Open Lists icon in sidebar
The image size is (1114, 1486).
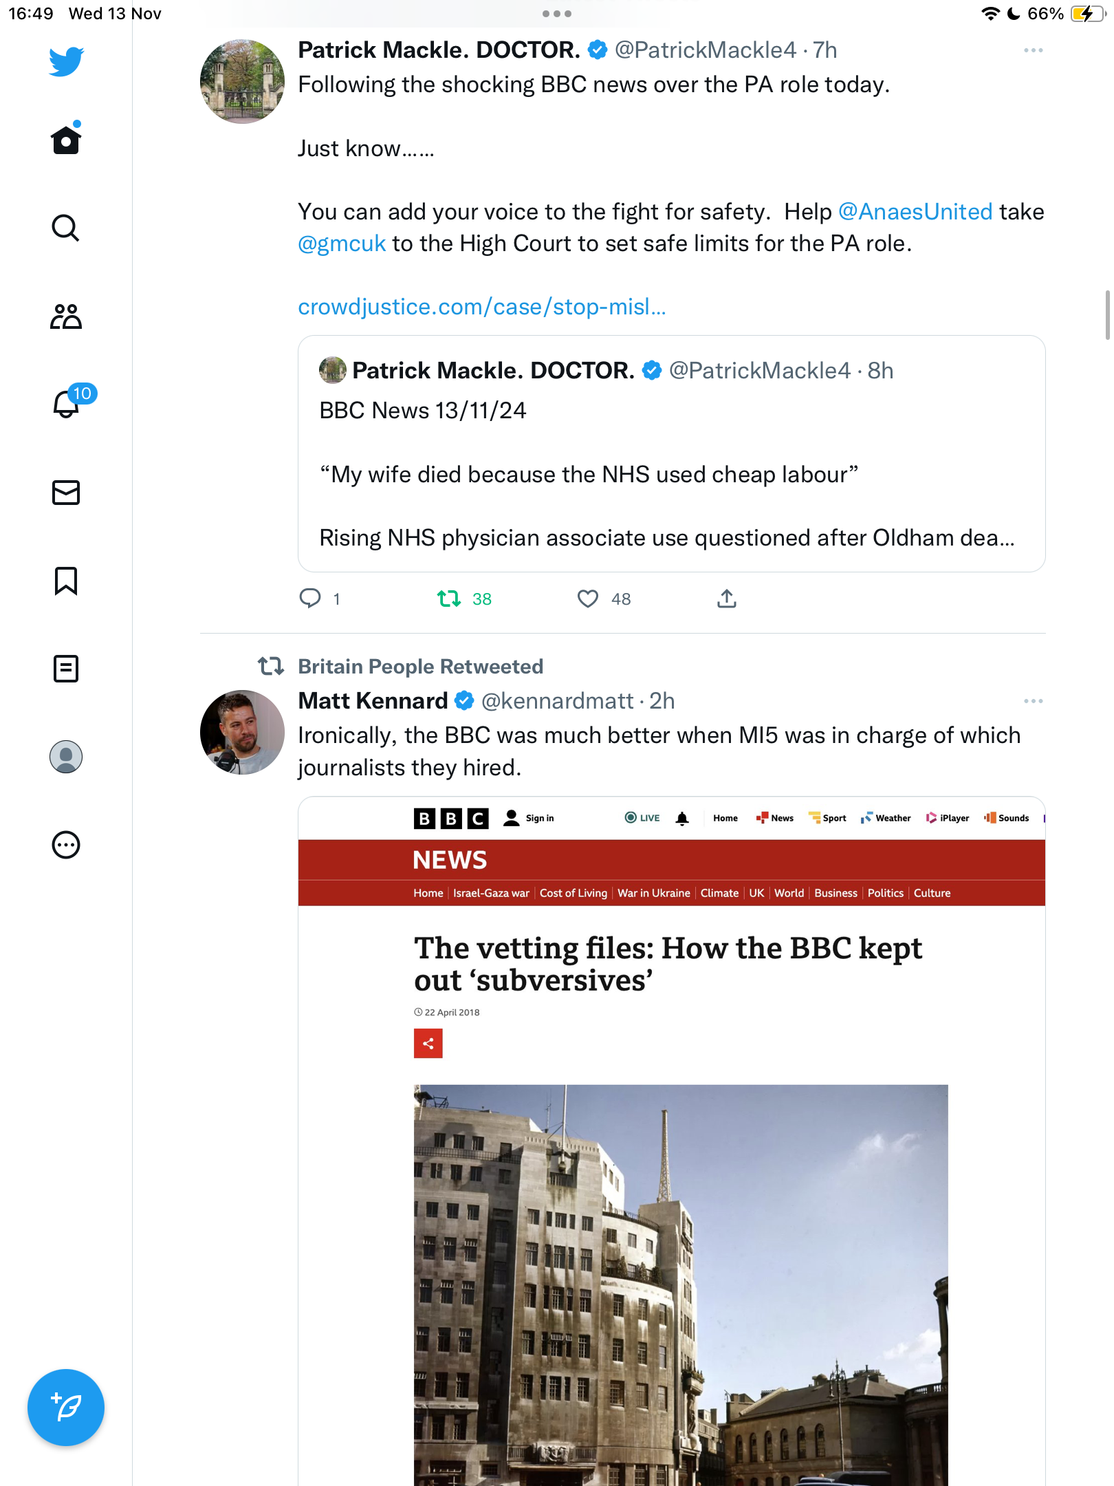click(66, 669)
